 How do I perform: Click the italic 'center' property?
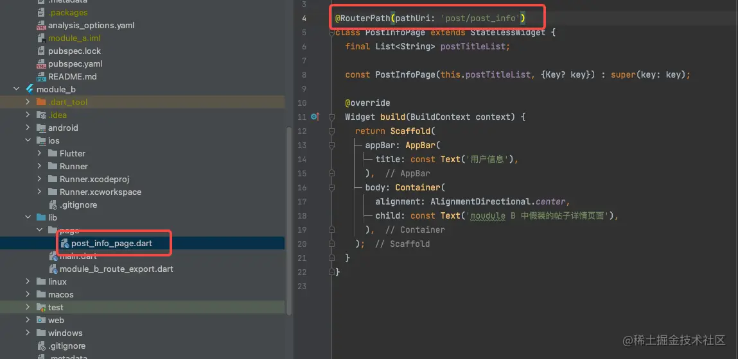550,201
